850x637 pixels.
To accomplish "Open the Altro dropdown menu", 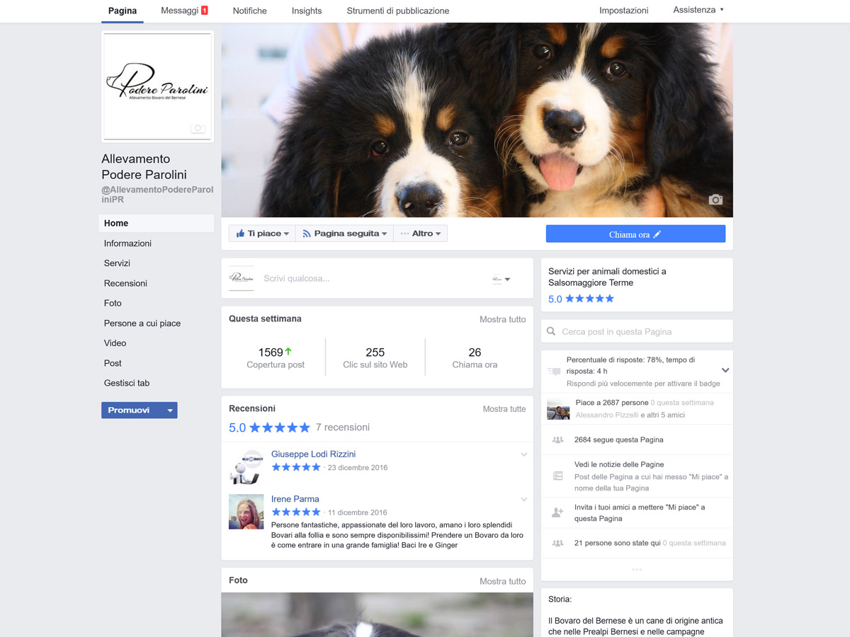I will (420, 234).
